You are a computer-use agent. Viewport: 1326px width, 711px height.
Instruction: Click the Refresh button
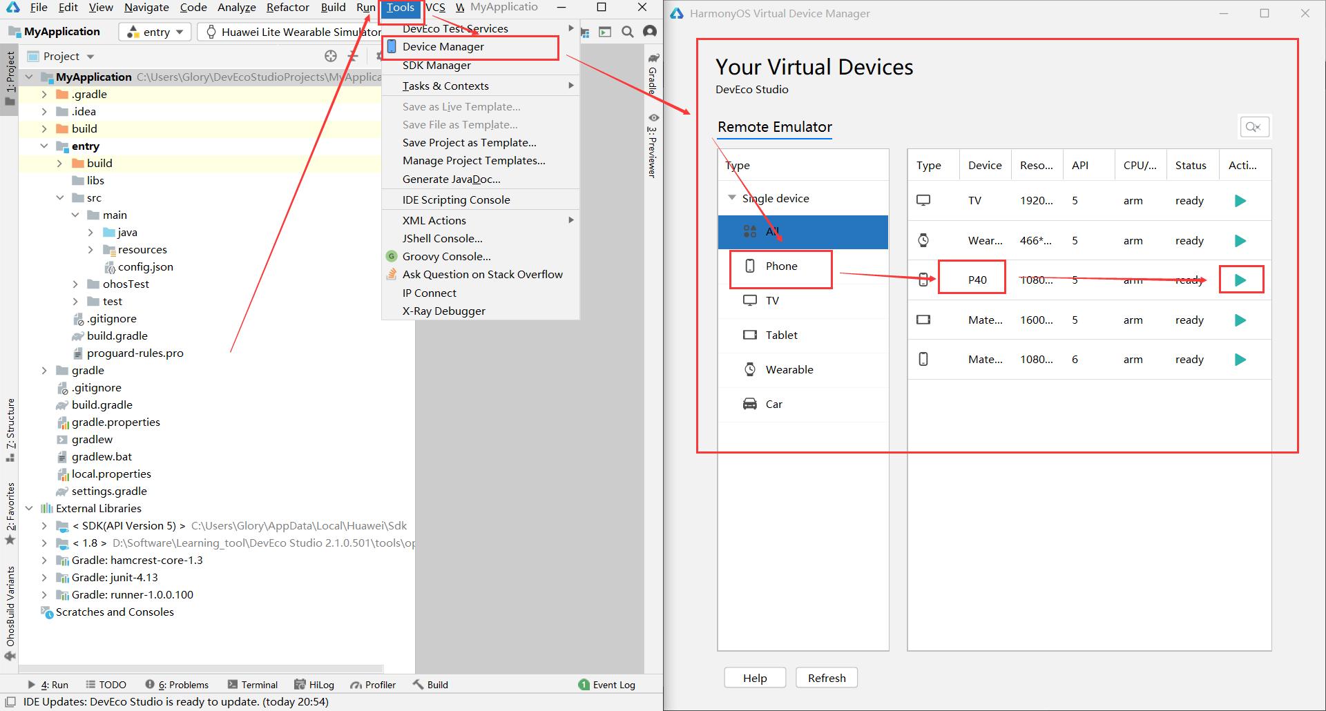827,678
